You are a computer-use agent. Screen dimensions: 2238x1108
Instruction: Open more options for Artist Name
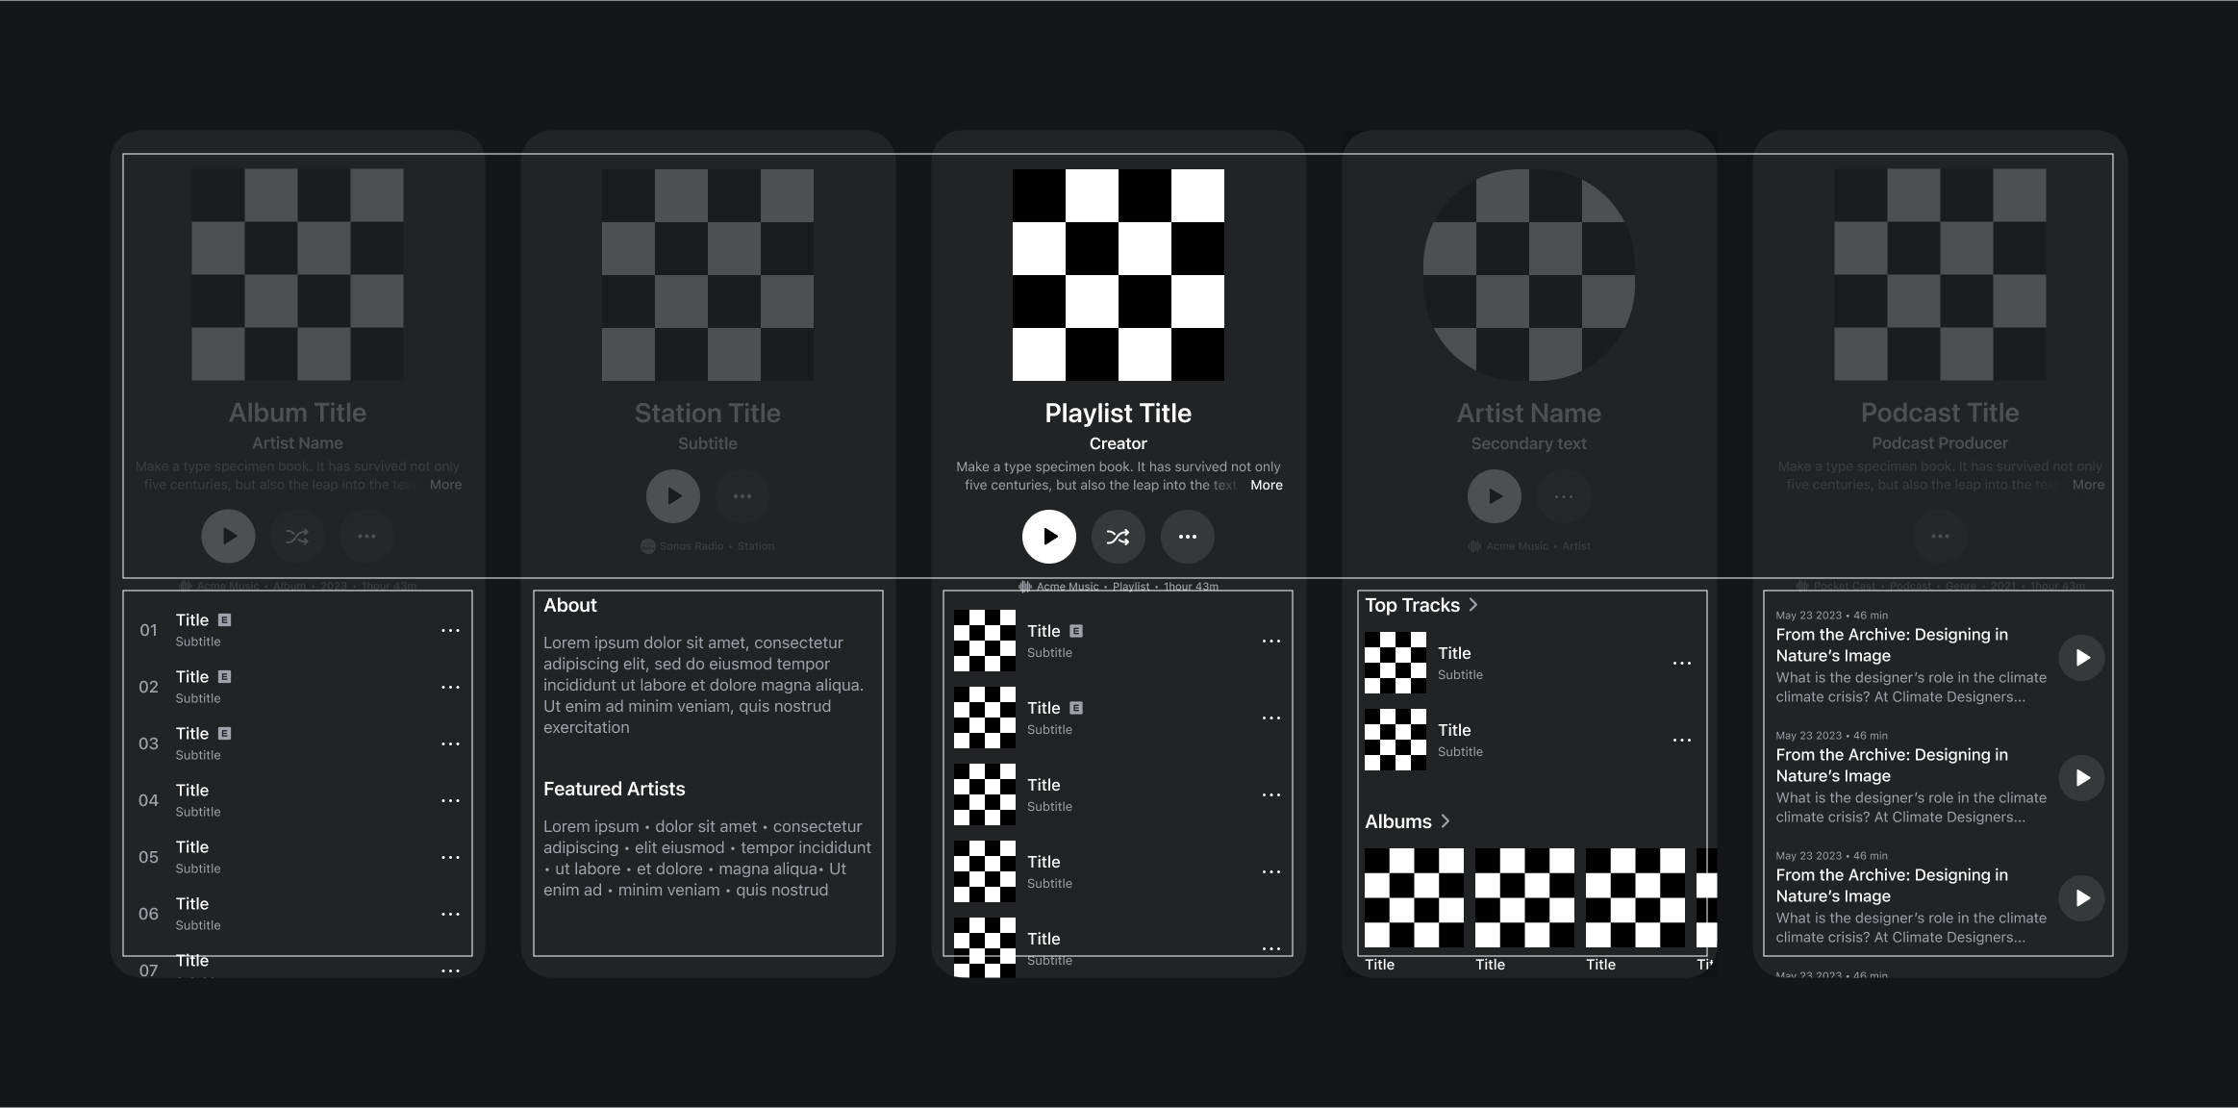(x=1563, y=496)
